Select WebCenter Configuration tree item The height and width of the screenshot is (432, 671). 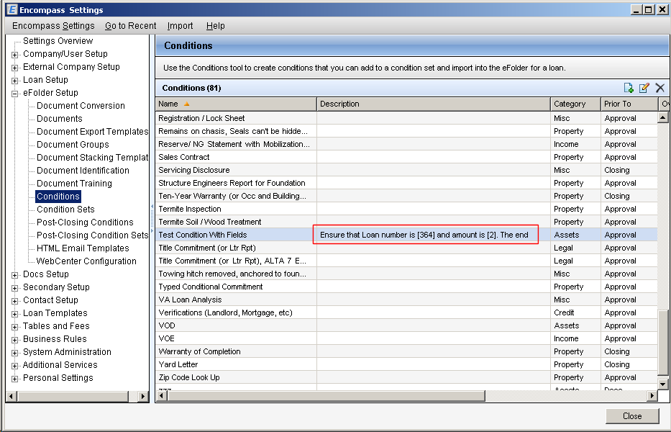point(86,261)
